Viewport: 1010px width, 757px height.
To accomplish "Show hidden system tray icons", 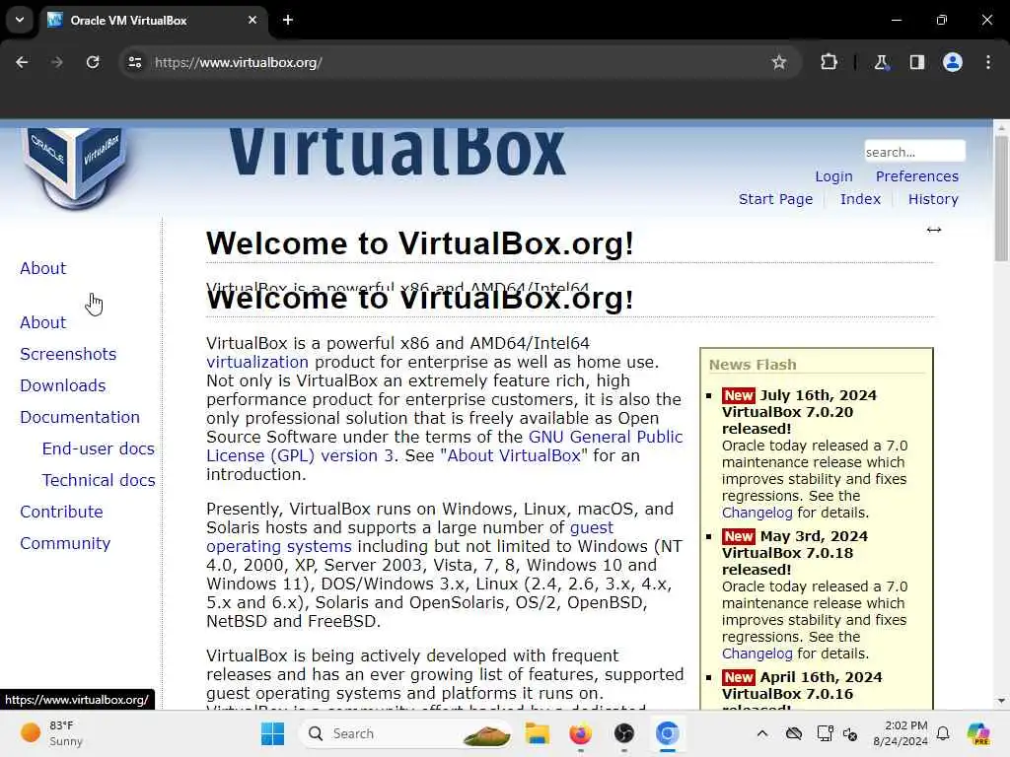I will click(762, 733).
